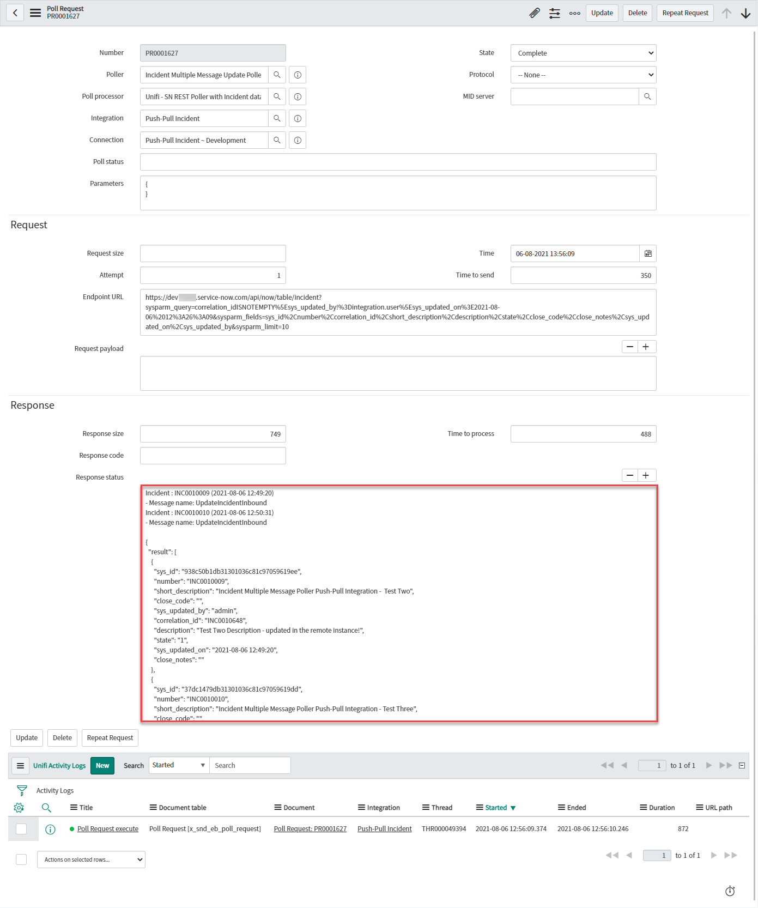Screen dimensions: 758x908
Task: Click the back arrow in header
Action: click(15, 13)
